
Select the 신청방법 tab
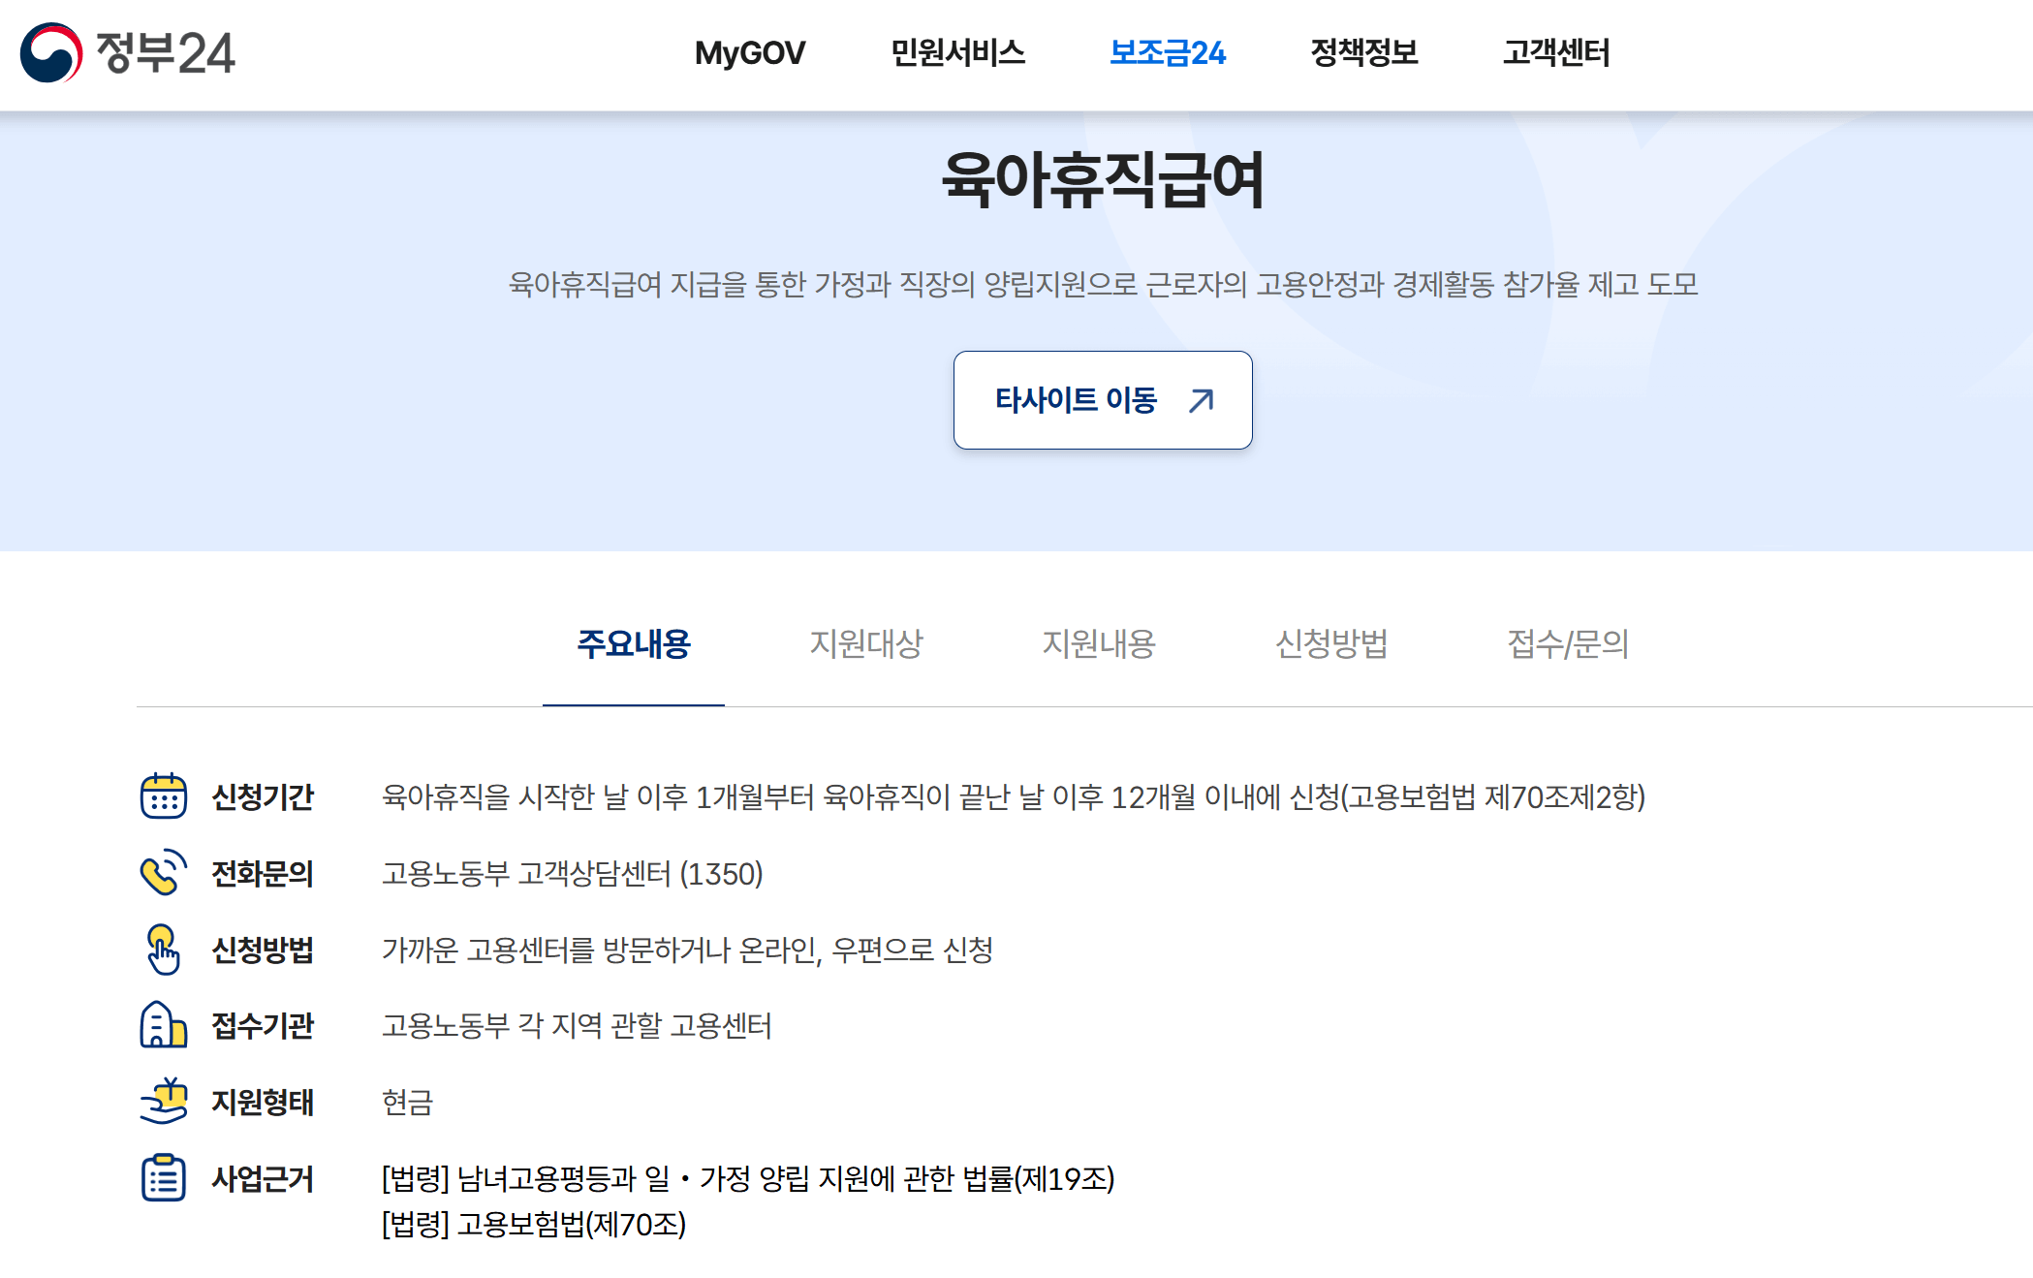click(1331, 644)
